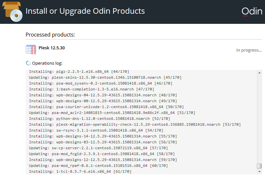Select the tcl-8.5.7 installing log line
265x177 pixels.
pos(80,171)
